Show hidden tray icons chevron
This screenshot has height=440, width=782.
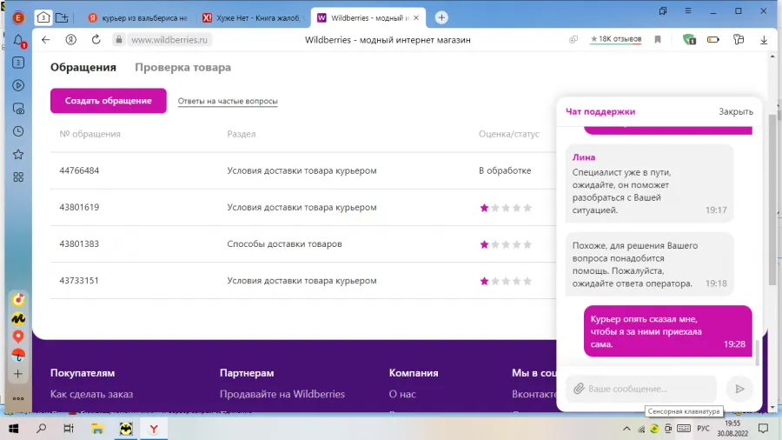pos(626,429)
